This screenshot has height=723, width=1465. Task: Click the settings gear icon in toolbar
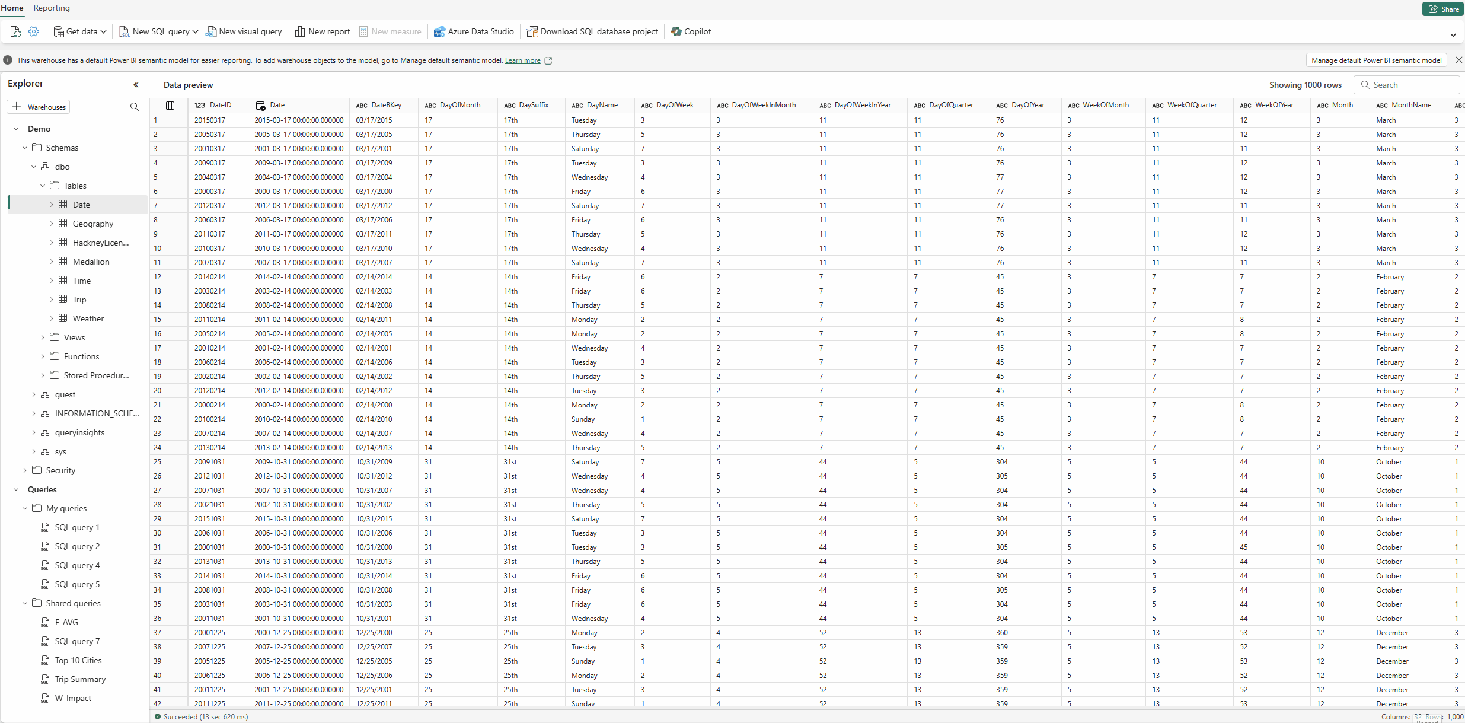[34, 31]
